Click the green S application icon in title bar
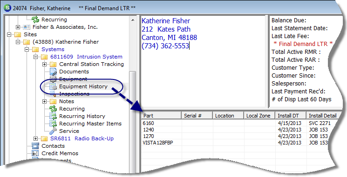Image resolution: width=347 pixels, height=177 pixels. [8, 8]
